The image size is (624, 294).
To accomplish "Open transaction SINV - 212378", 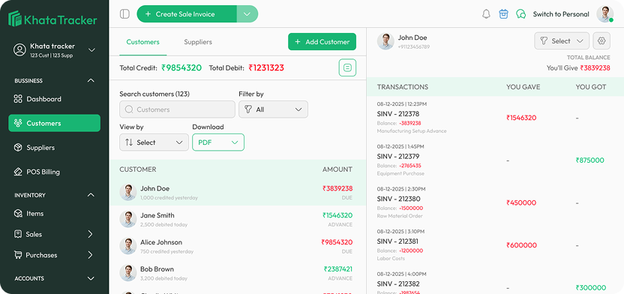I will coord(398,114).
